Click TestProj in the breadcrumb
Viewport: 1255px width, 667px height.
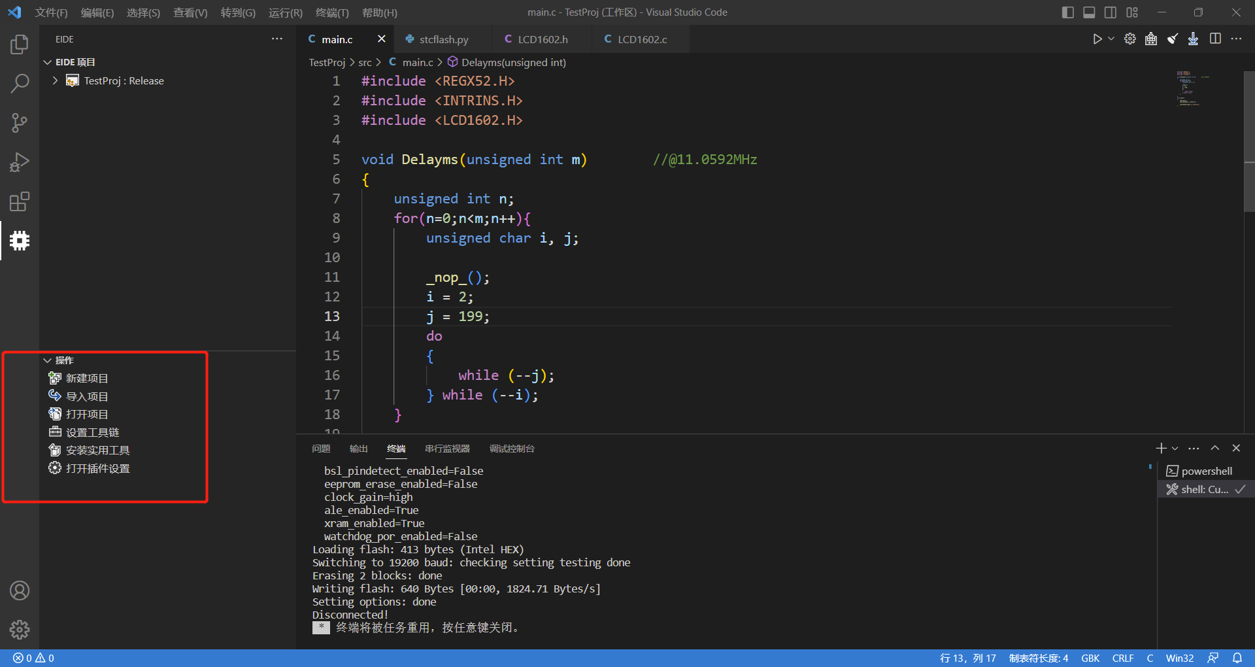click(x=327, y=62)
